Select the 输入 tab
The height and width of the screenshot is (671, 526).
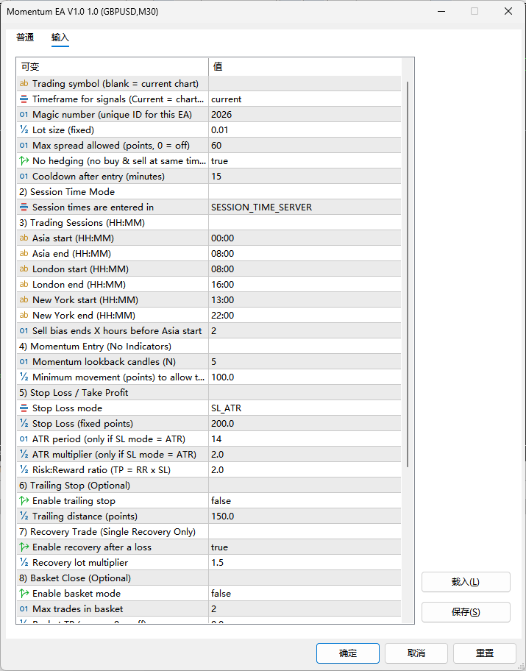(60, 38)
